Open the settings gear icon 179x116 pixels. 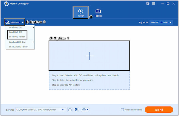tap(84, 110)
